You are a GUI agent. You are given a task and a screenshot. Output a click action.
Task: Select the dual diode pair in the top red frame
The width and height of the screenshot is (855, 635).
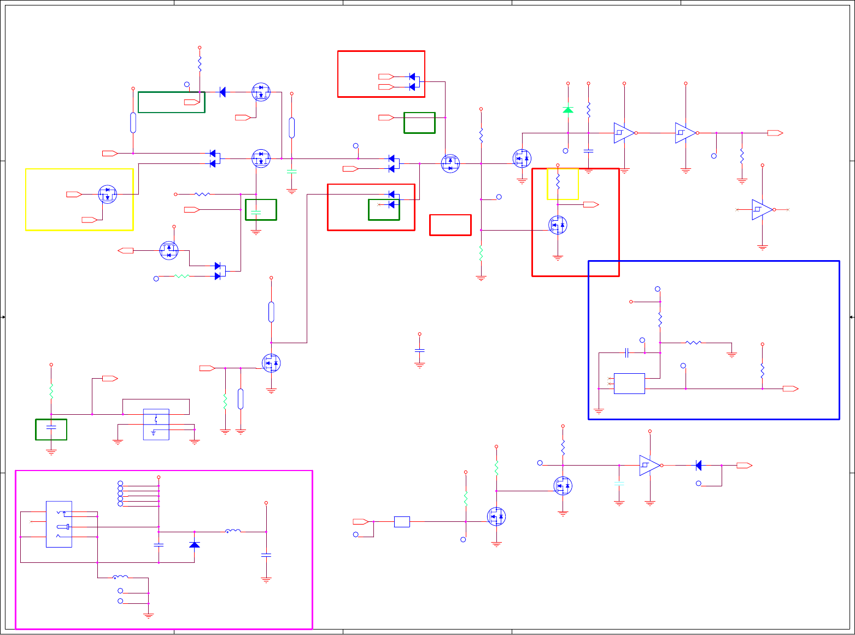pyautogui.click(x=414, y=81)
